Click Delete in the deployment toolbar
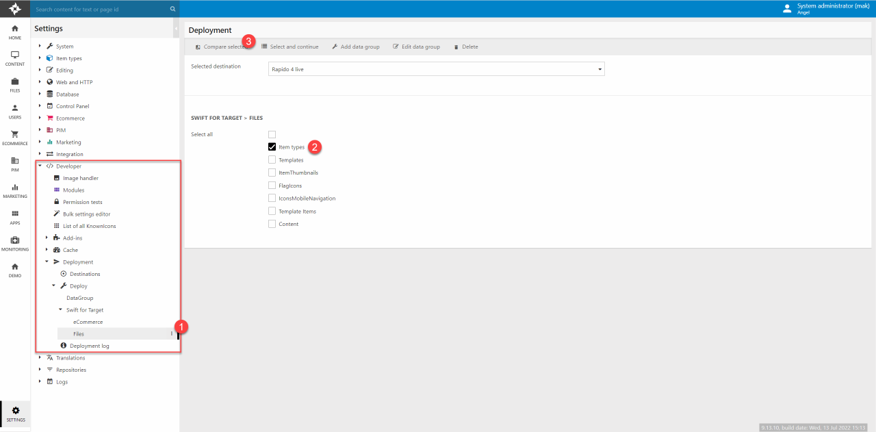This screenshot has width=876, height=432. (x=465, y=47)
